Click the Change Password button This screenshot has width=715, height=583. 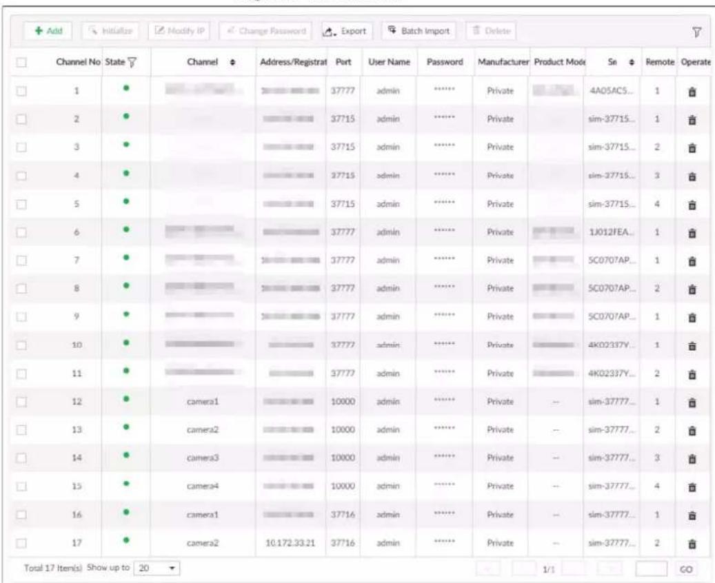pos(266,31)
